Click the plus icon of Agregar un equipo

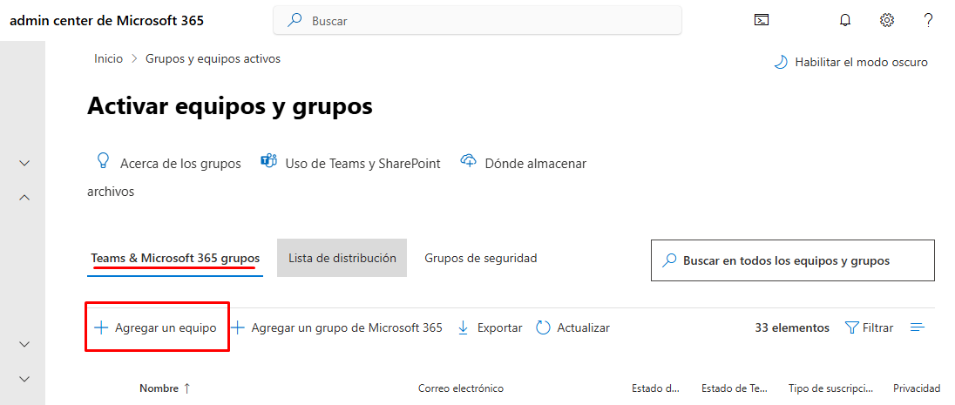click(x=101, y=327)
